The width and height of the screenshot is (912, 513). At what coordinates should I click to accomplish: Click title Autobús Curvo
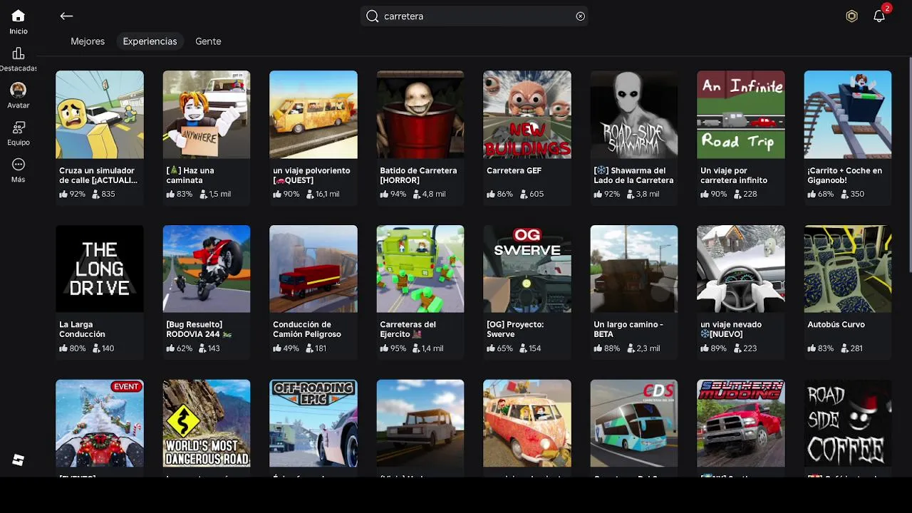(836, 325)
